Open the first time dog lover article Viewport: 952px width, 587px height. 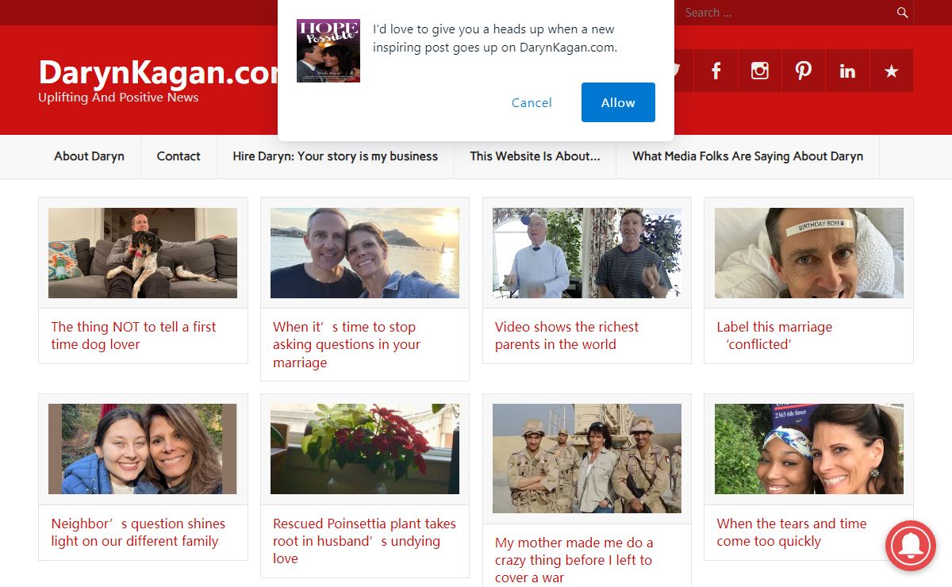click(x=133, y=336)
